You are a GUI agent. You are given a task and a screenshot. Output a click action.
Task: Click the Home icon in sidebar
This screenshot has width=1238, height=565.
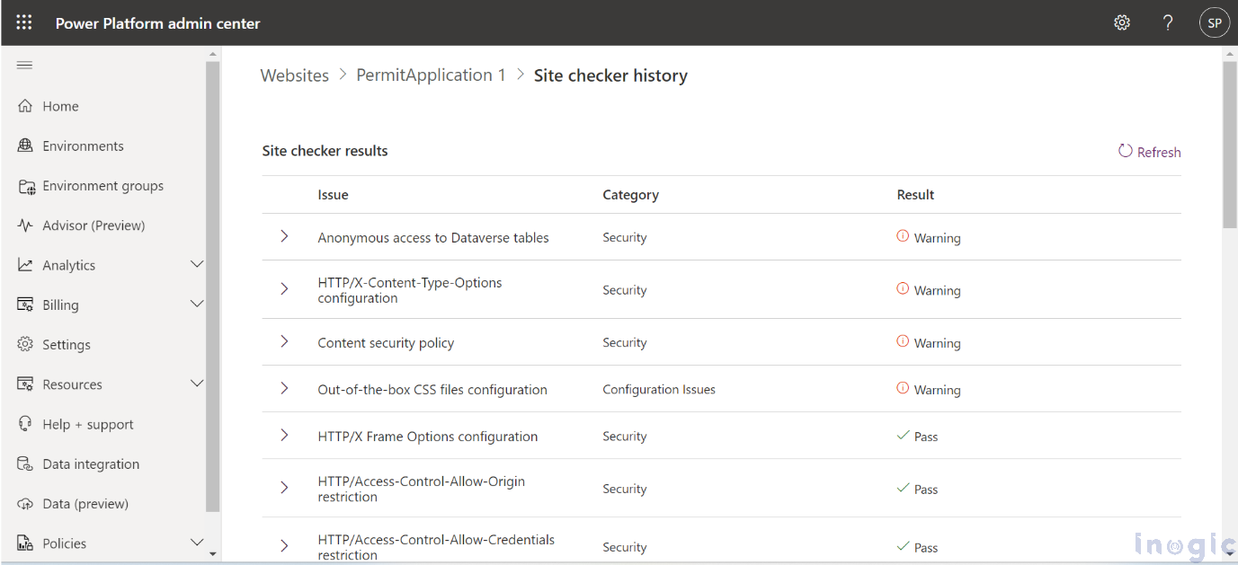(25, 106)
